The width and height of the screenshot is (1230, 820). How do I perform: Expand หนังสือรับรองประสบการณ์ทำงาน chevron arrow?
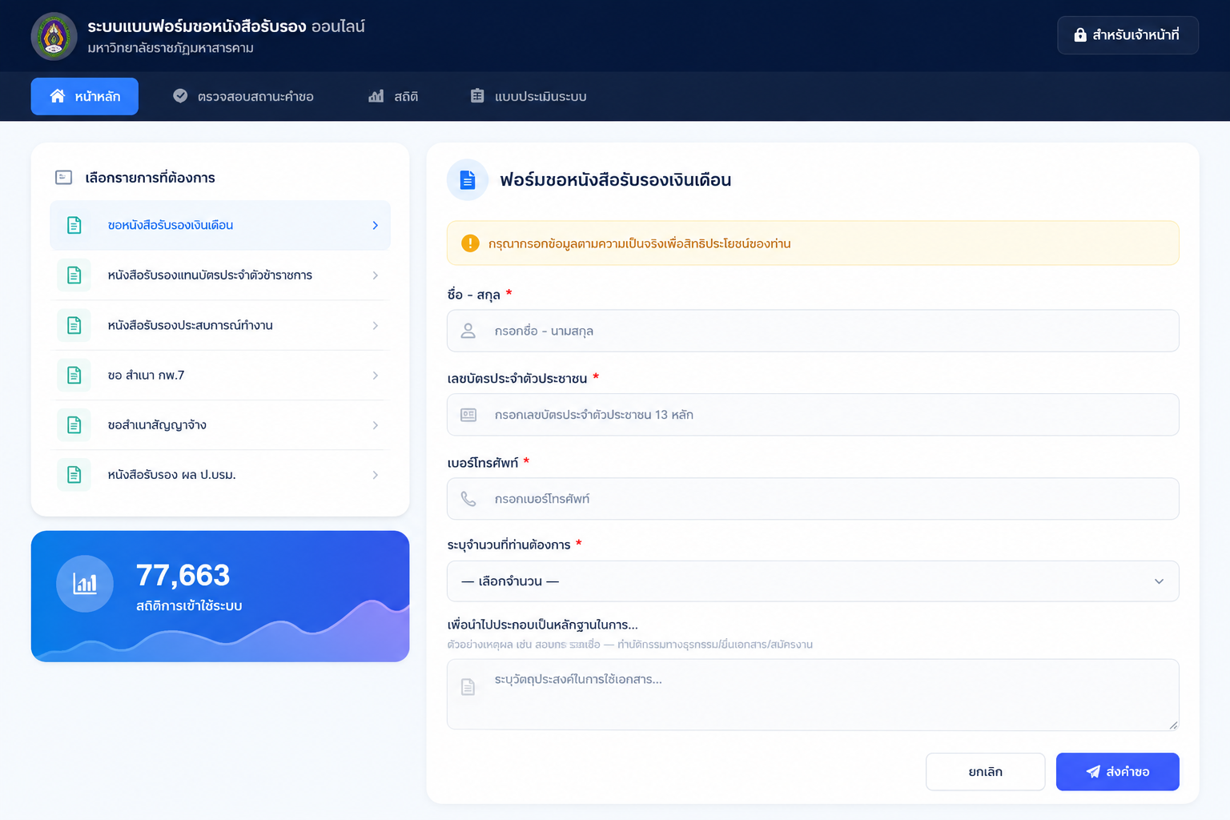pyautogui.click(x=376, y=325)
